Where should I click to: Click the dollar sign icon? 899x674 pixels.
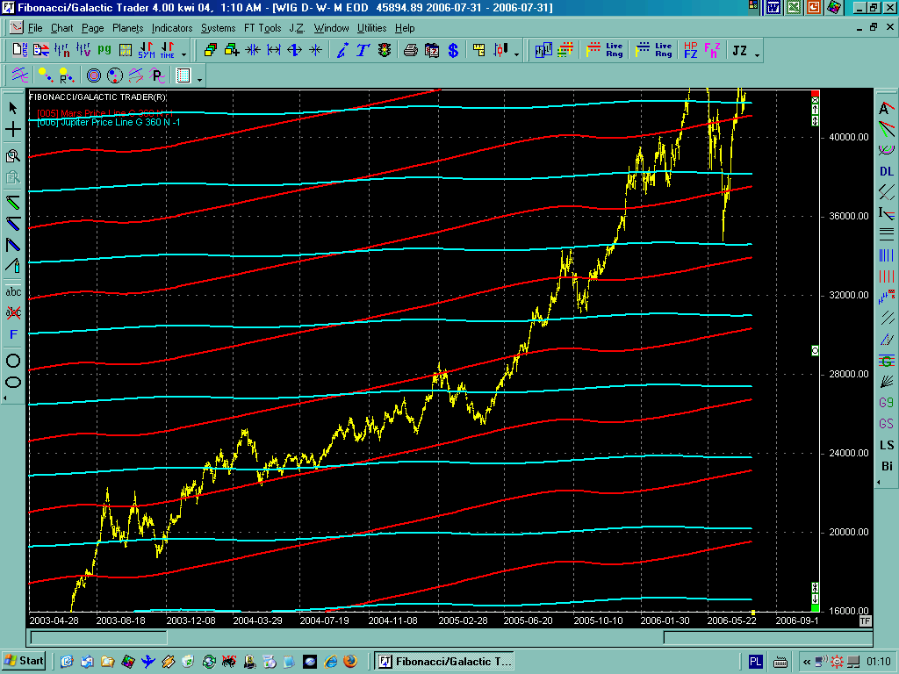coord(453,51)
